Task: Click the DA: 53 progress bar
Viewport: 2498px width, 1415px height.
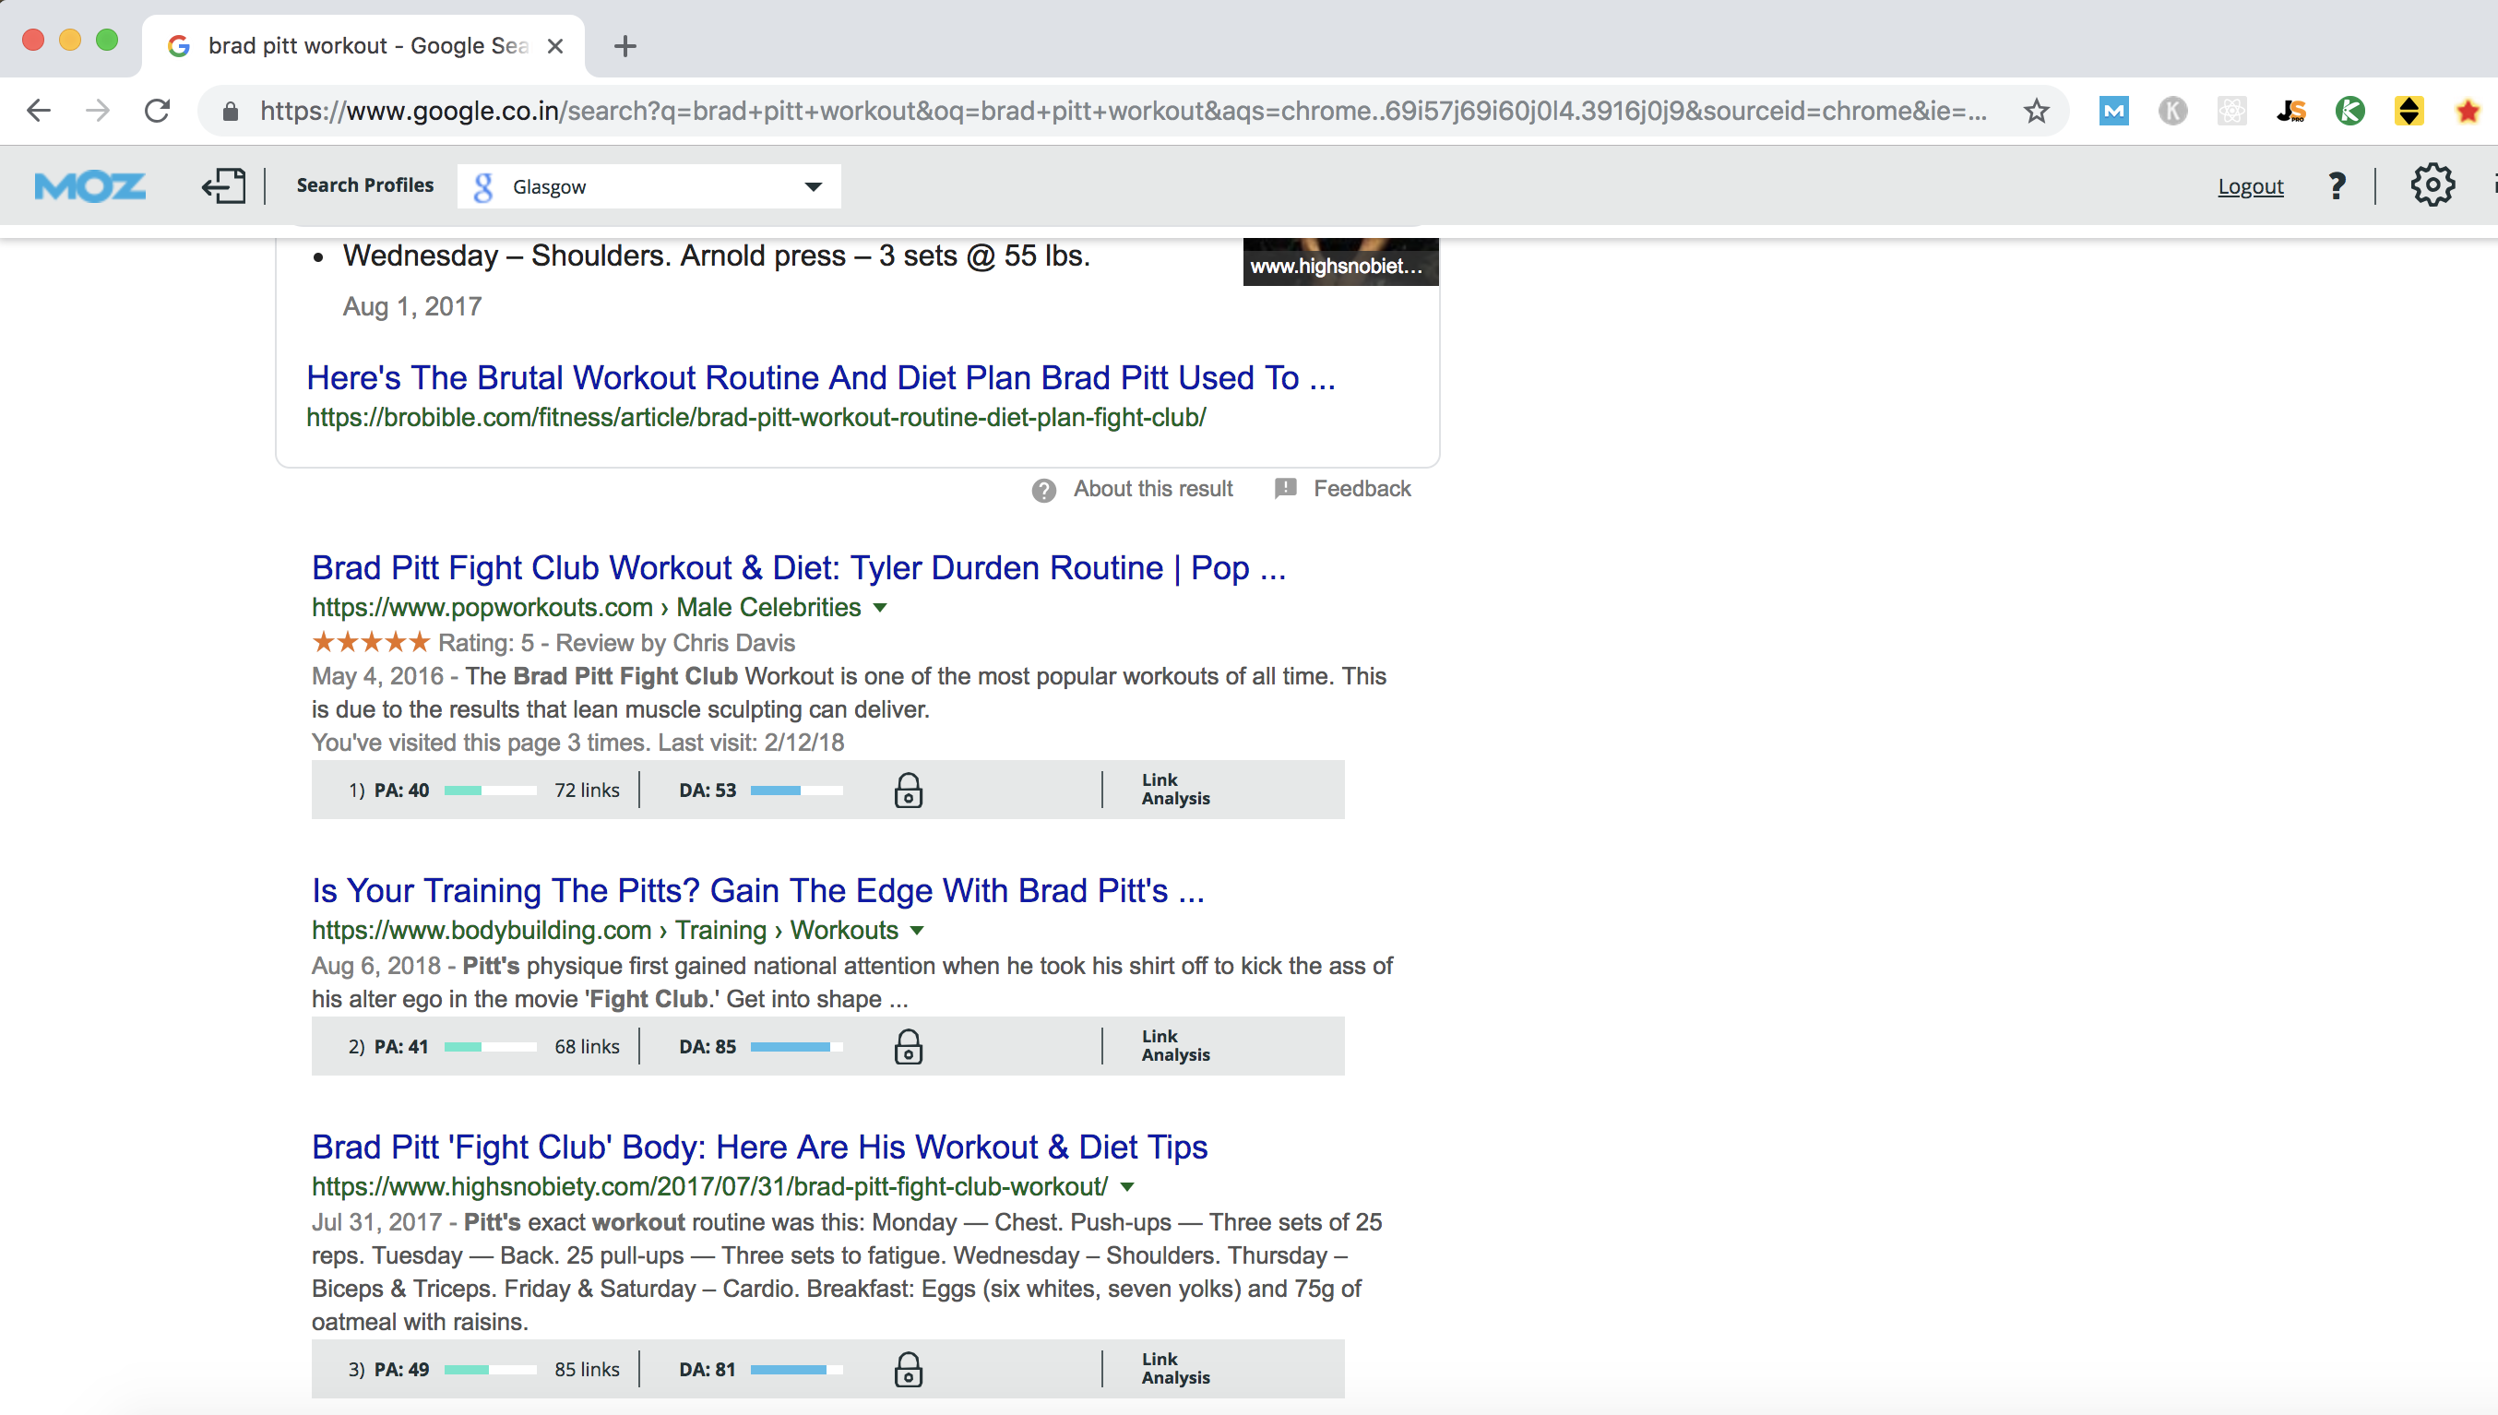Action: click(797, 791)
